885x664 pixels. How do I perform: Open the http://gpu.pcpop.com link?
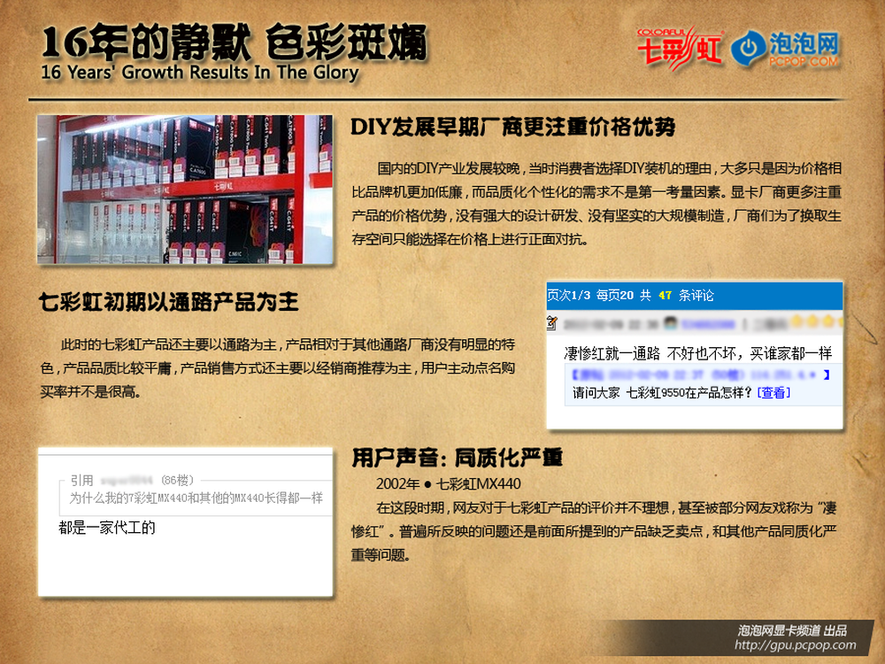pyautogui.click(x=796, y=645)
